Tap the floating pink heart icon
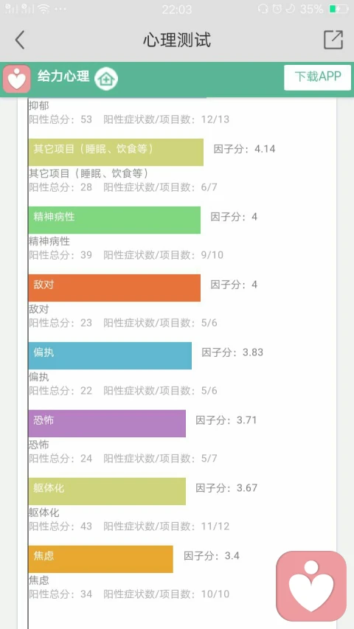Viewport: 354px width, 629px height. point(311,585)
